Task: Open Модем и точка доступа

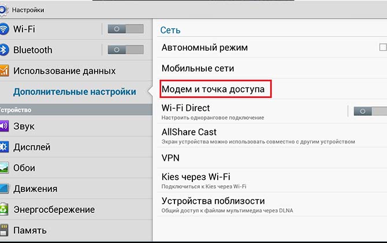Action: click(x=272, y=89)
